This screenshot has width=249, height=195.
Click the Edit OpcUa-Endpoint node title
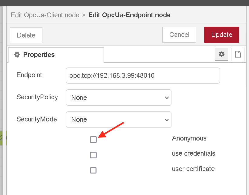[129, 15]
